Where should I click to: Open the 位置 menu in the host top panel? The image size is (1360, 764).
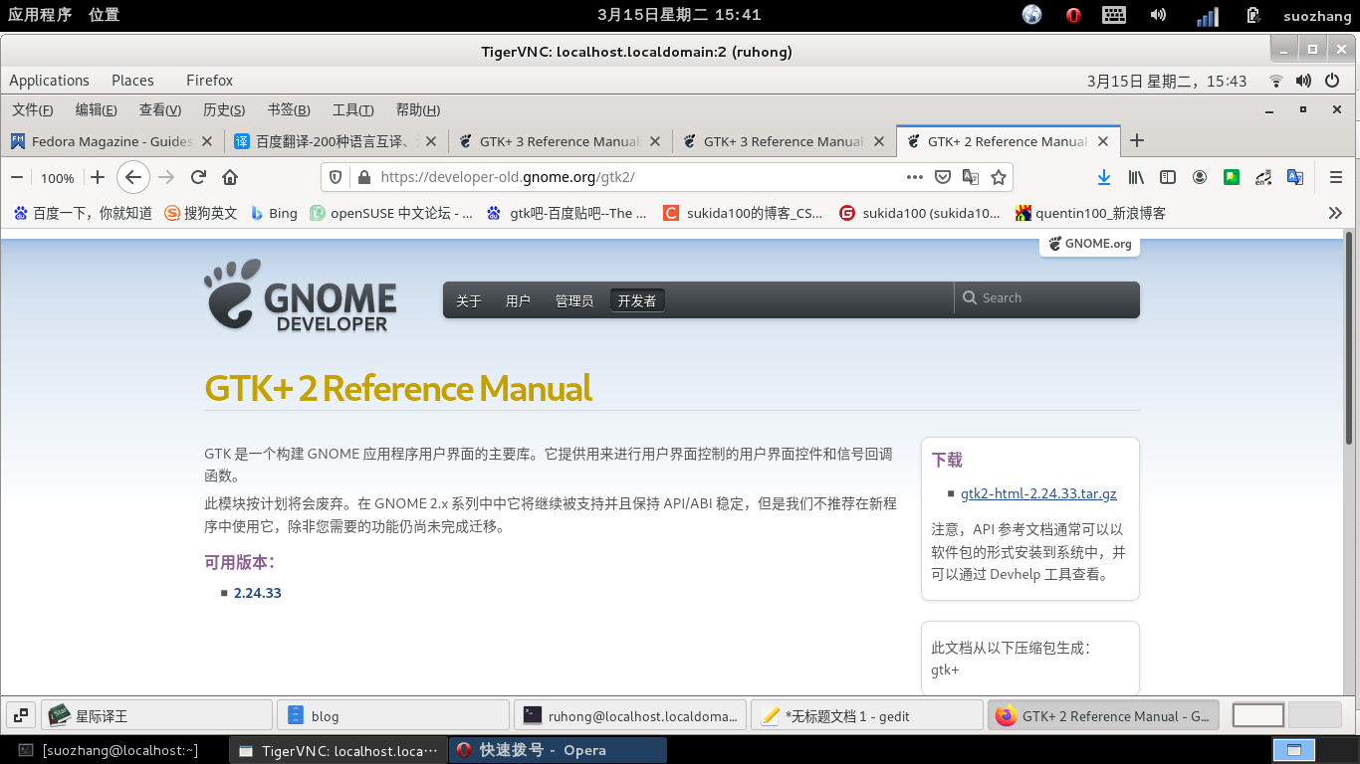coord(104,15)
